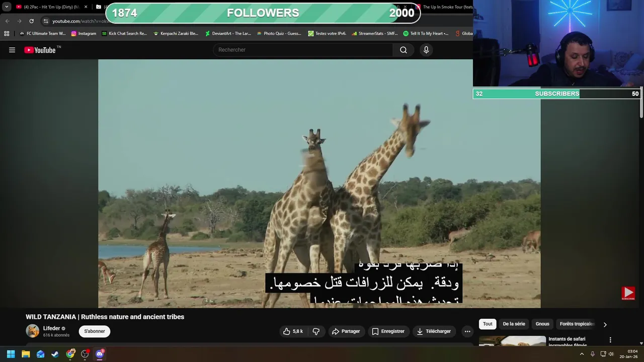Switch to The Up In Smoke Tour tab
This screenshot has width=644, height=362.
444,7
